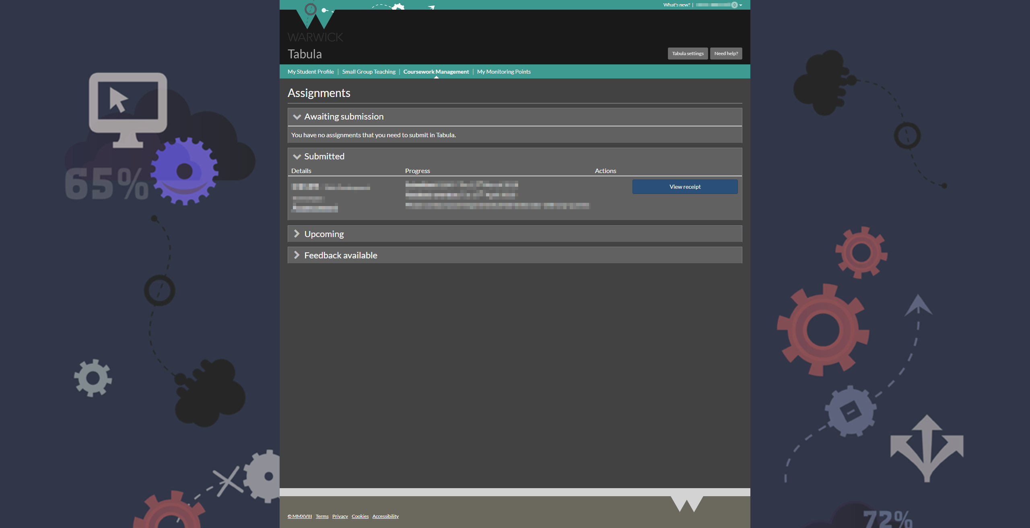
Task: Click the Submitted section title text
Action: [x=324, y=156]
